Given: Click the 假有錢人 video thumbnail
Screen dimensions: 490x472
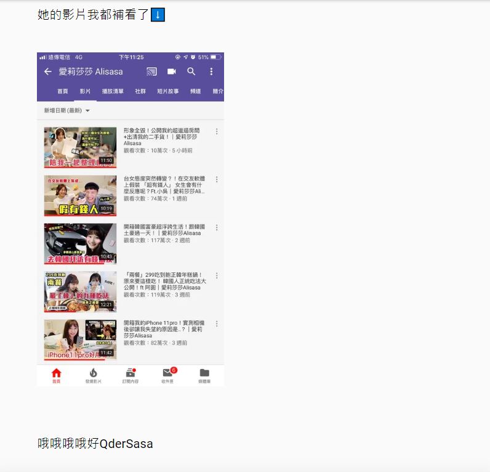Looking at the screenshot, I should coord(80,195).
